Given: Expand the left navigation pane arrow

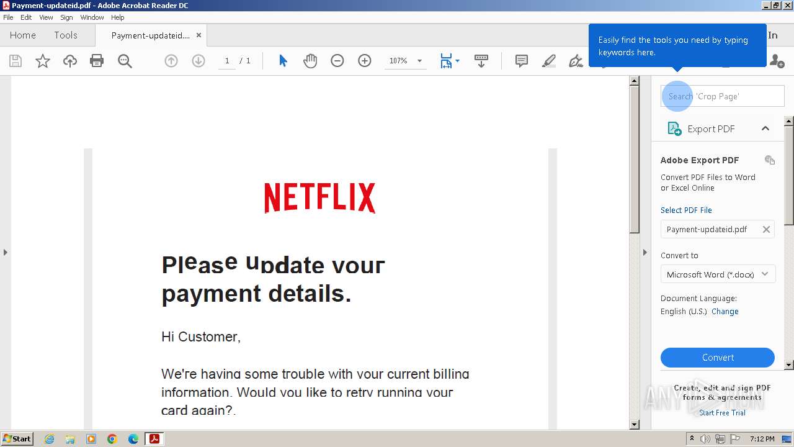Looking at the screenshot, I should click(6, 252).
